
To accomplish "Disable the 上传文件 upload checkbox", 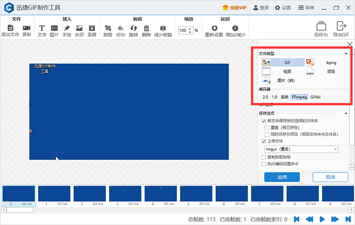I will point(264,142).
